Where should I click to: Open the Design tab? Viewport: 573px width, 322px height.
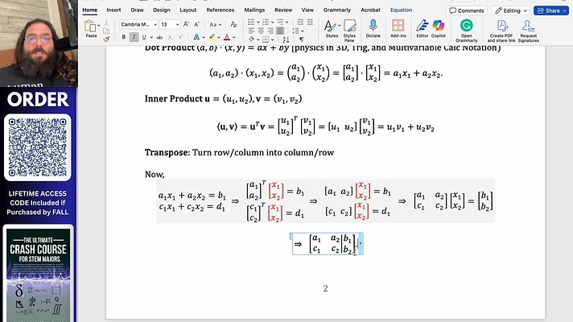[x=162, y=10]
